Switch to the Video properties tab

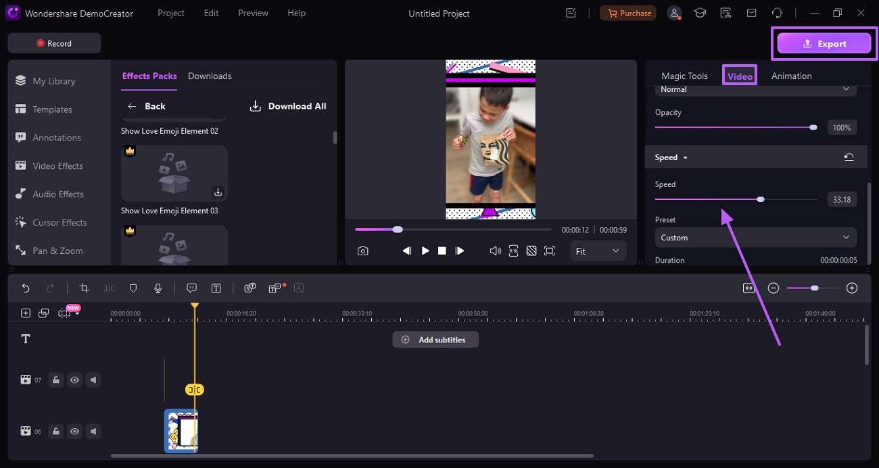(x=740, y=76)
